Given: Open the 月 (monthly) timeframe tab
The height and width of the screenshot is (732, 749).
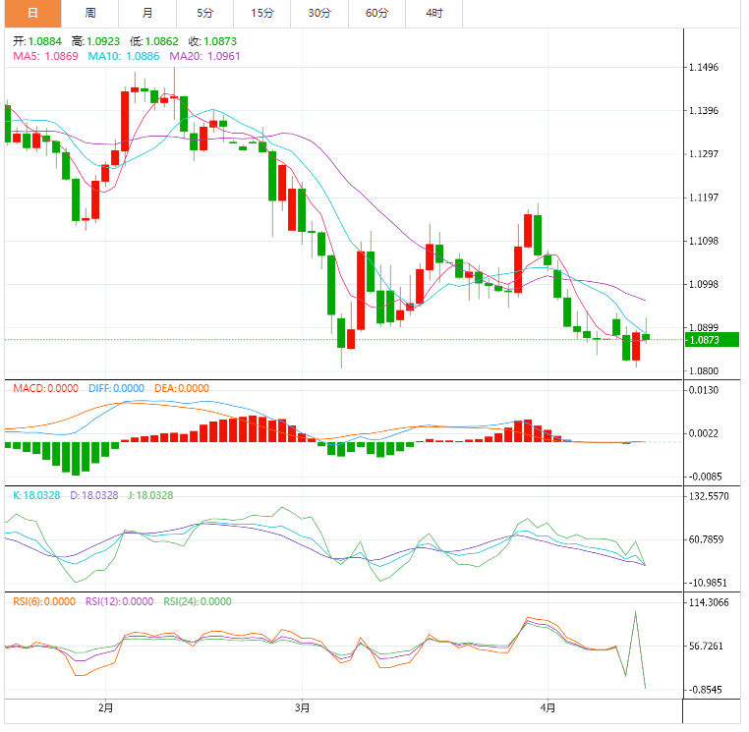Looking at the screenshot, I should (146, 13).
